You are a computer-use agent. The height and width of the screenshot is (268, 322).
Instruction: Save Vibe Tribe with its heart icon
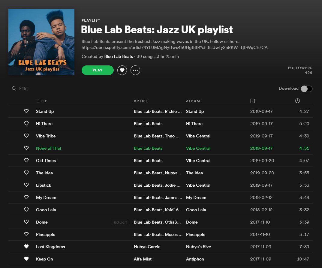[26, 136]
